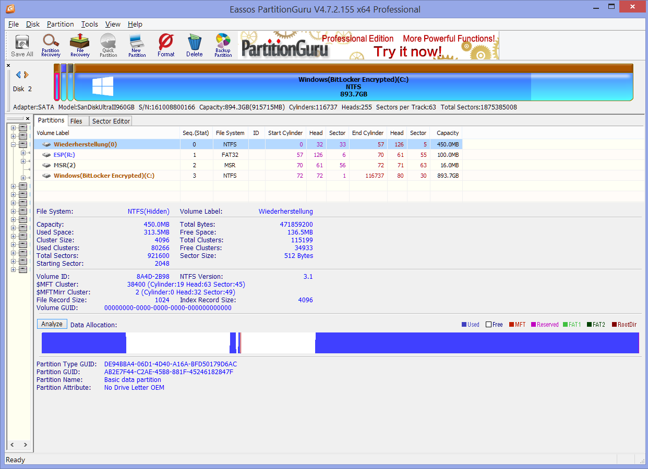Collapse the expanded disk node in the tree
This screenshot has width=648, height=469.
(x=14, y=144)
